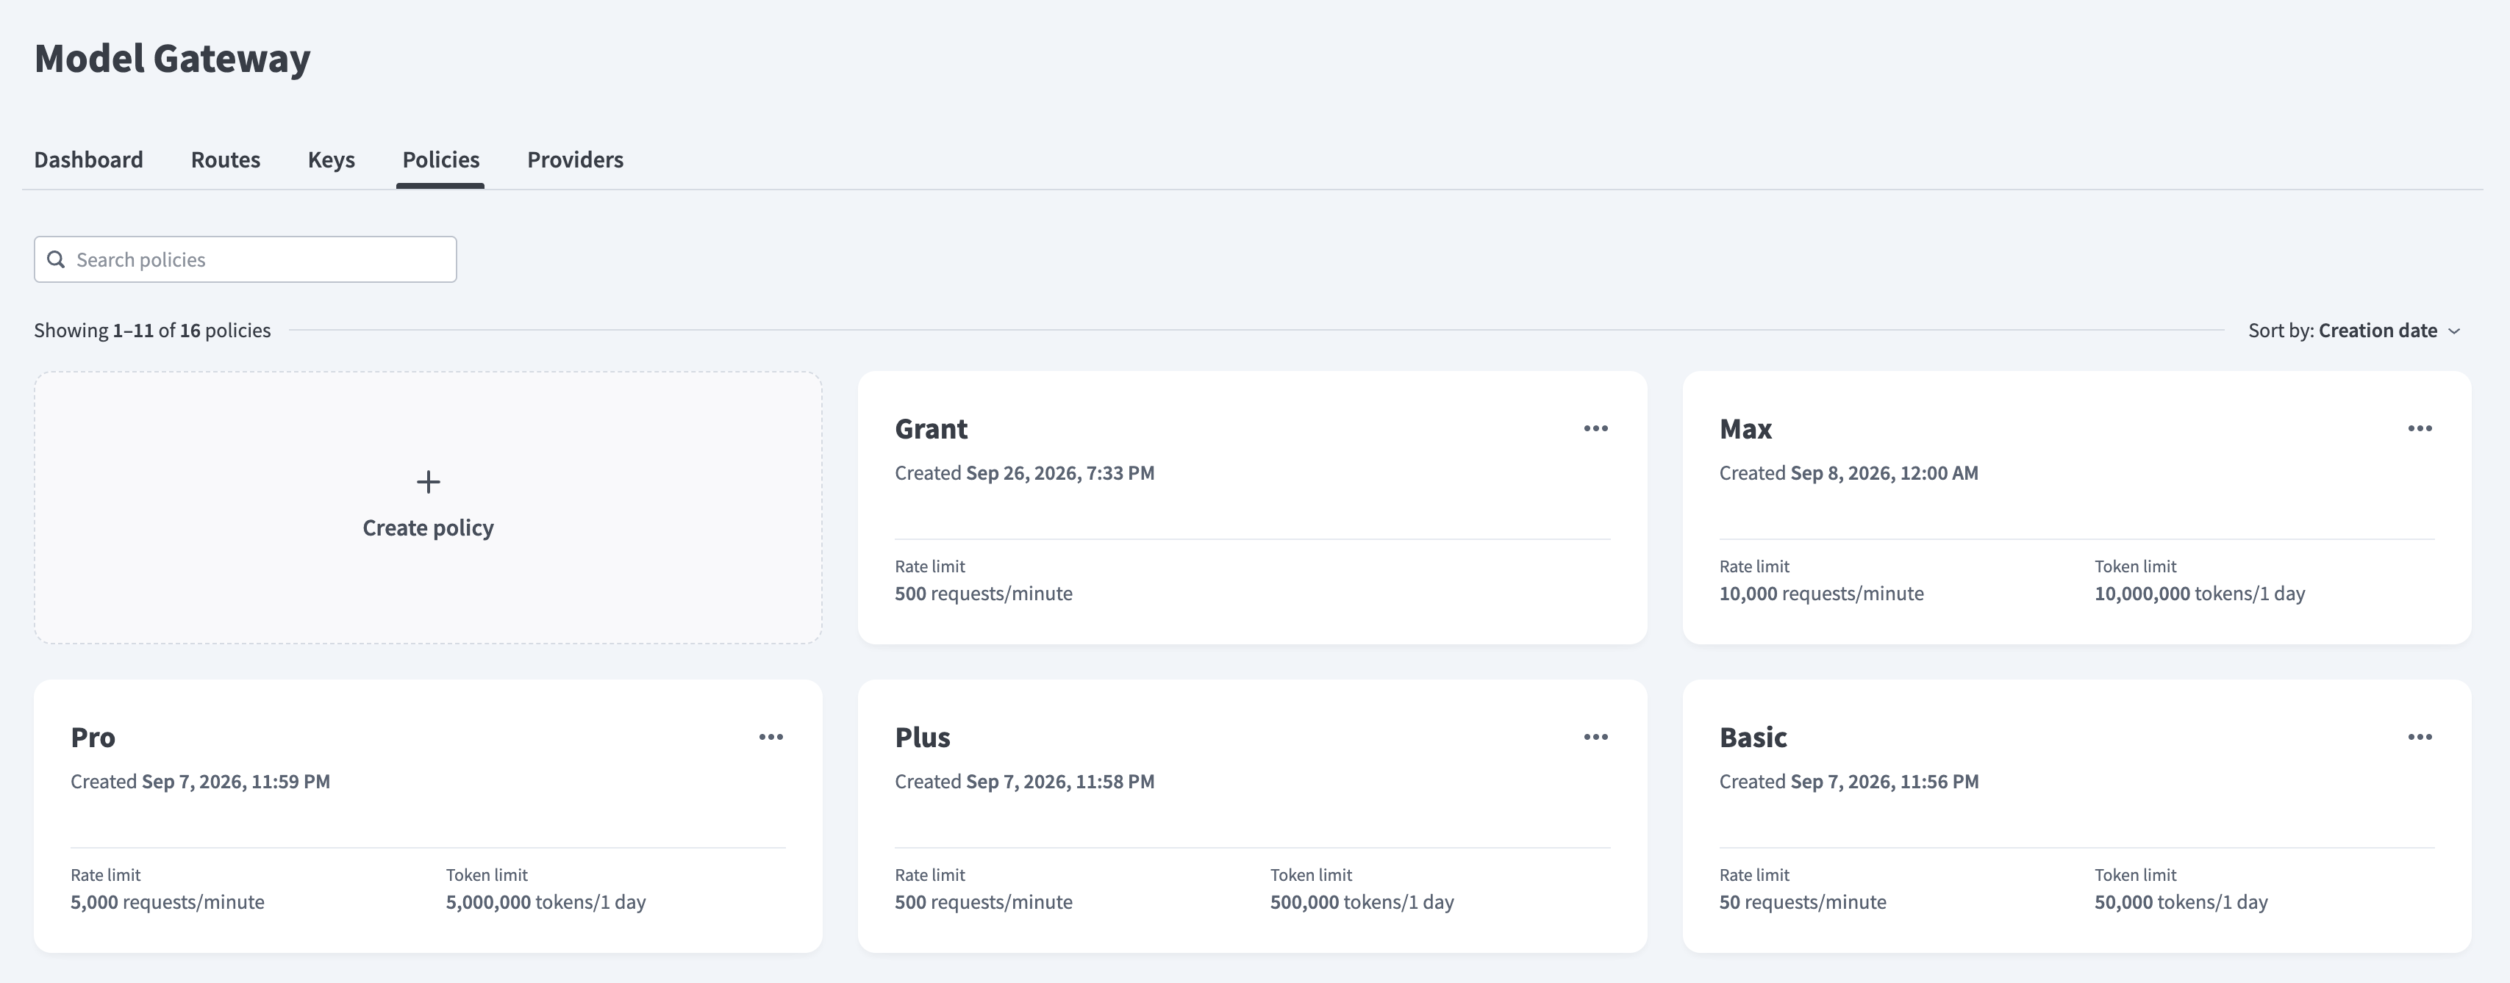2510x983 pixels.
Task: Open the Basic policy three-dot menu
Action: [x=2420, y=737]
